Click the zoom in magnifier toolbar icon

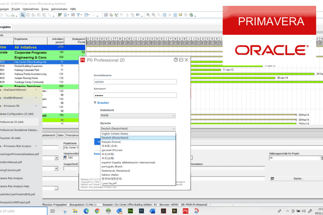pos(148,15)
